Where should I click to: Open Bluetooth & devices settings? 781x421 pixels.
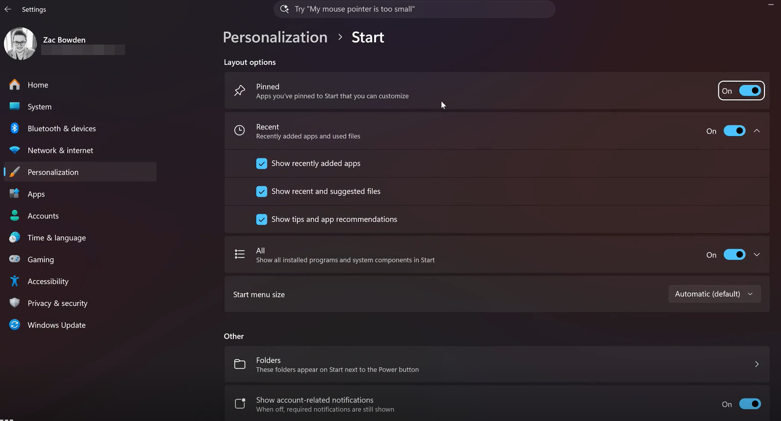(80, 128)
